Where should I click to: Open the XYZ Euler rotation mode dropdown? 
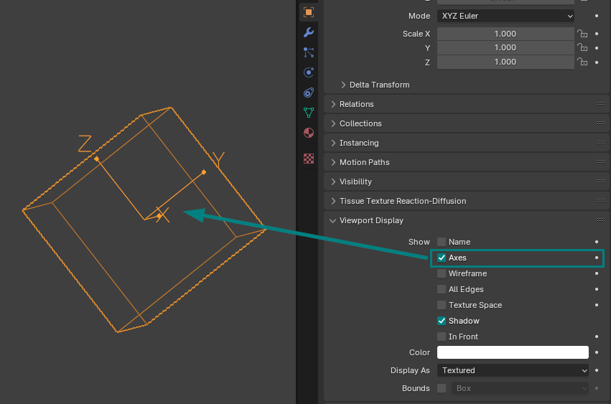[x=505, y=16]
